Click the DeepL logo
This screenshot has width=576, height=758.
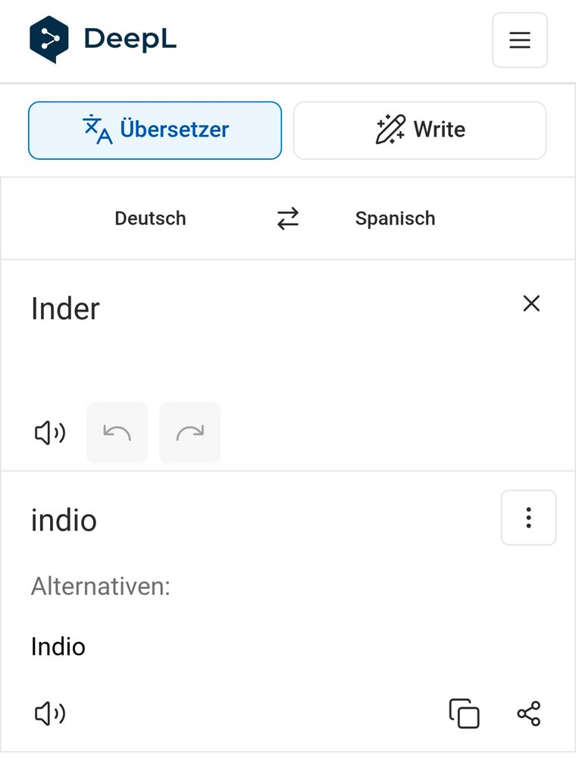(x=102, y=36)
